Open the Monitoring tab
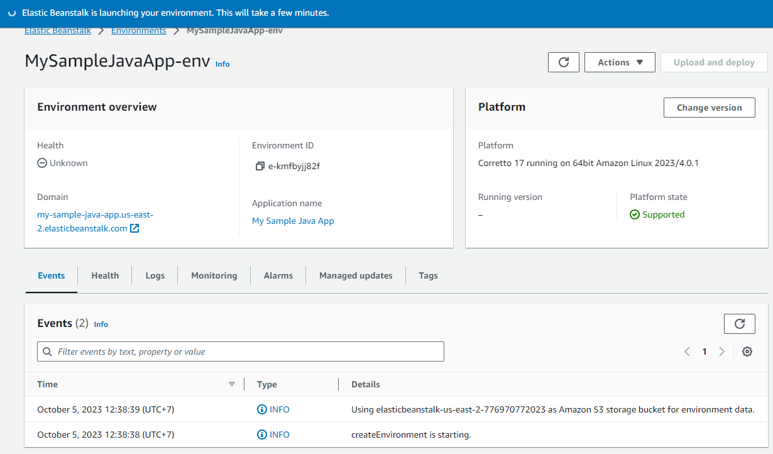 214,275
